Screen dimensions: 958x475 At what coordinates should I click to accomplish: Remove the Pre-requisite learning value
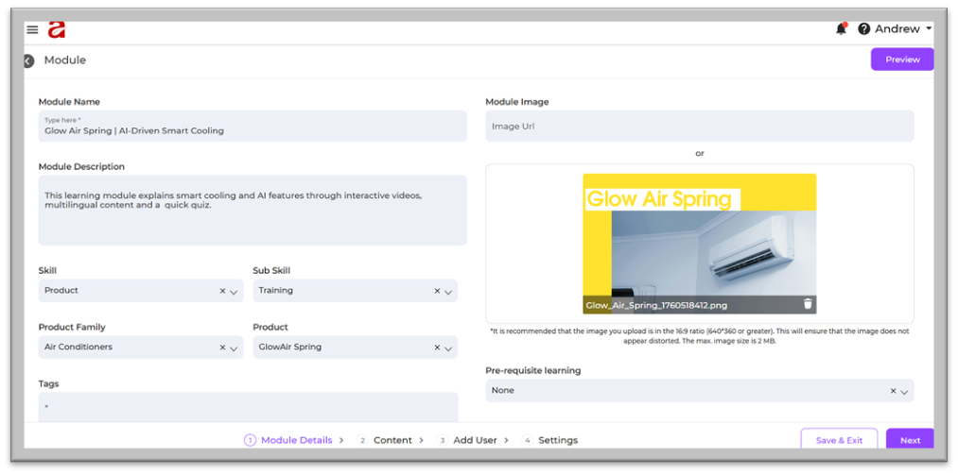[x=893, y=391]
